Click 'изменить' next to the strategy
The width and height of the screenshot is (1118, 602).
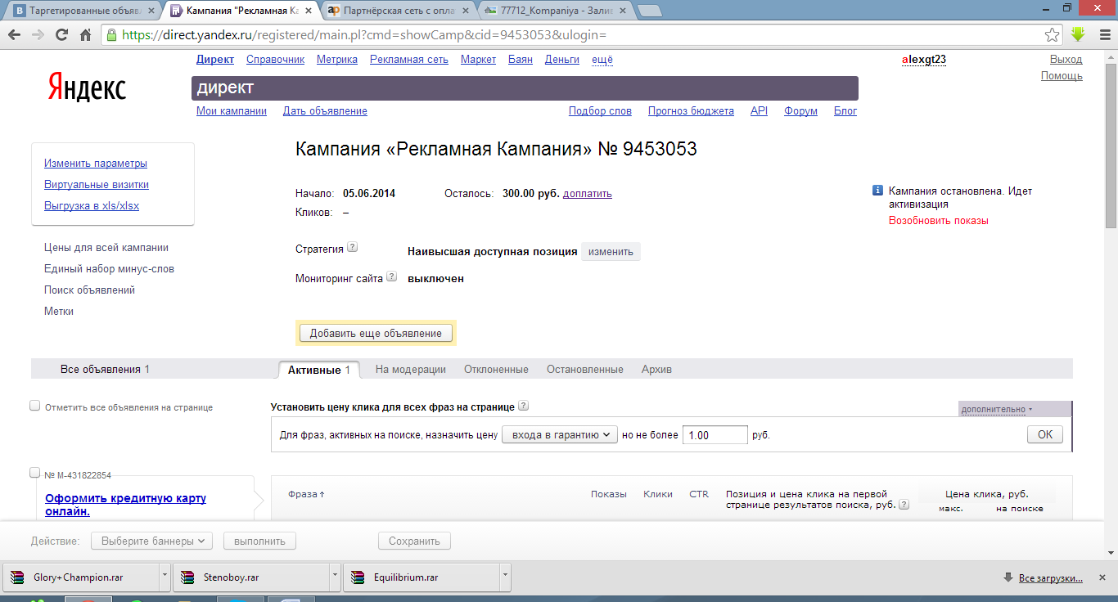coord(611,252)
